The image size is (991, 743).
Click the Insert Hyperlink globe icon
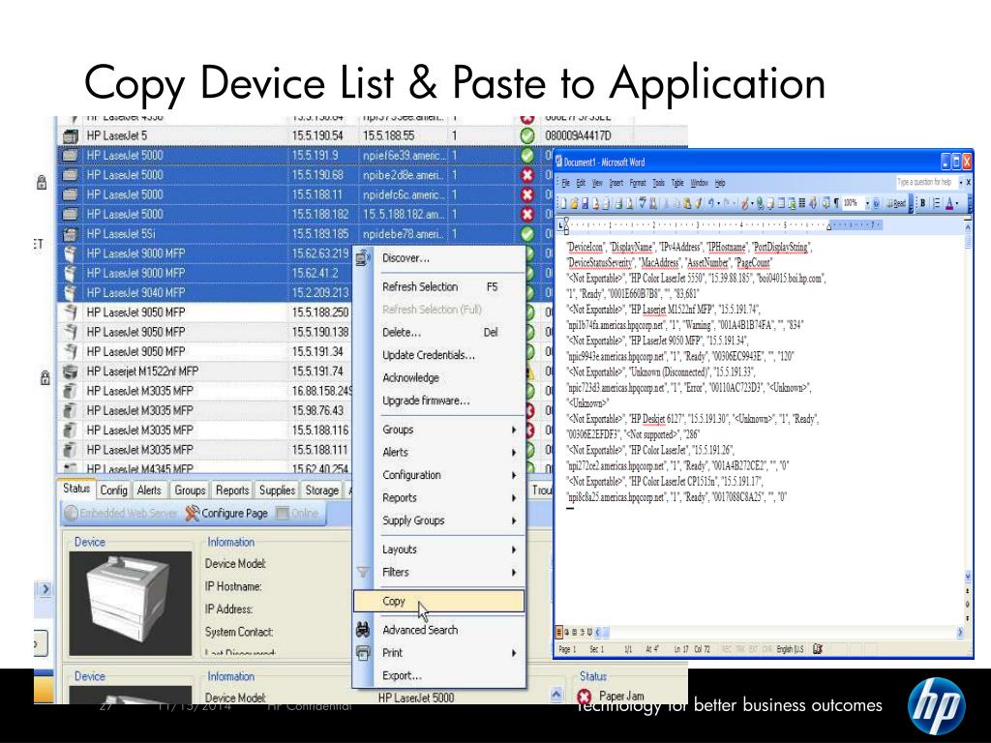pos(760,203)
